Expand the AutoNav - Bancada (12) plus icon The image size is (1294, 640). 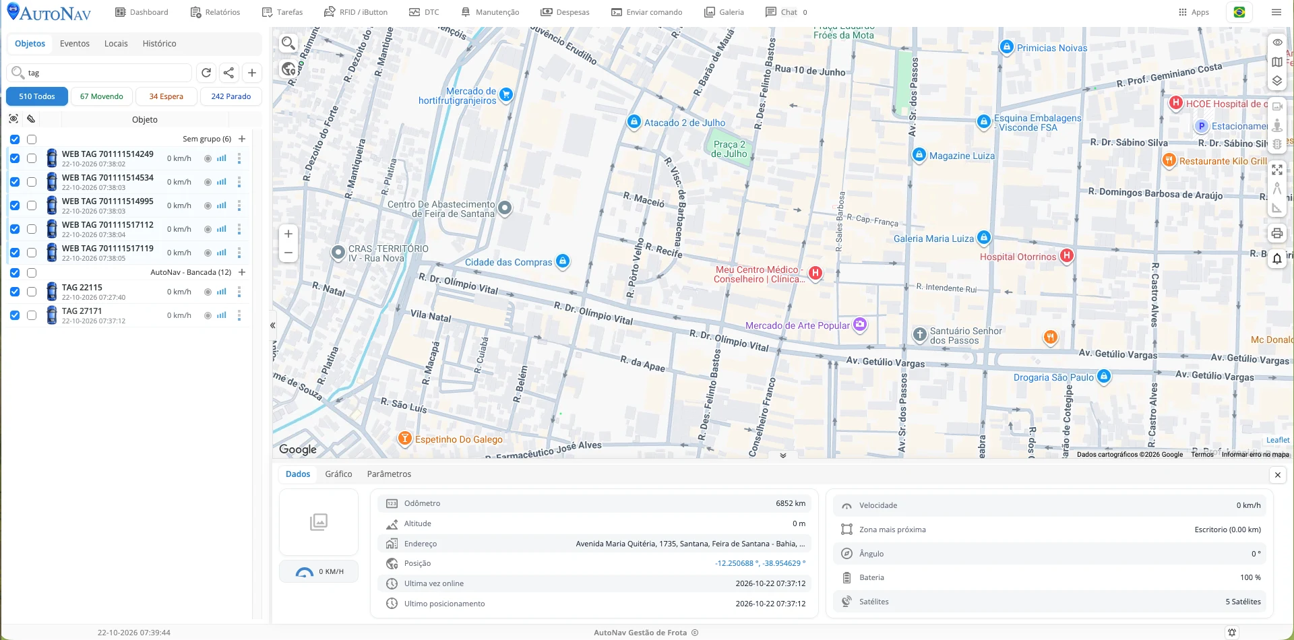click(x=242, y=272)
